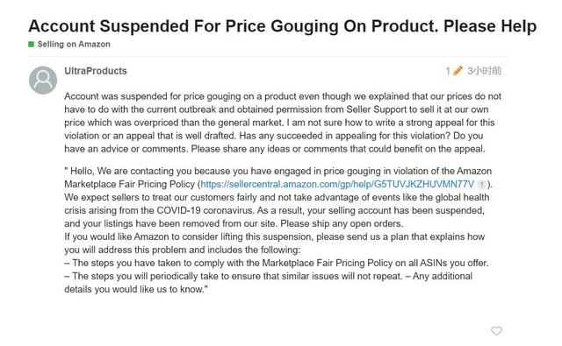This screenshot has height=346, width=562.
Task: Click the bullet about steps taken to comply
Action: click(x=277, y=263)
